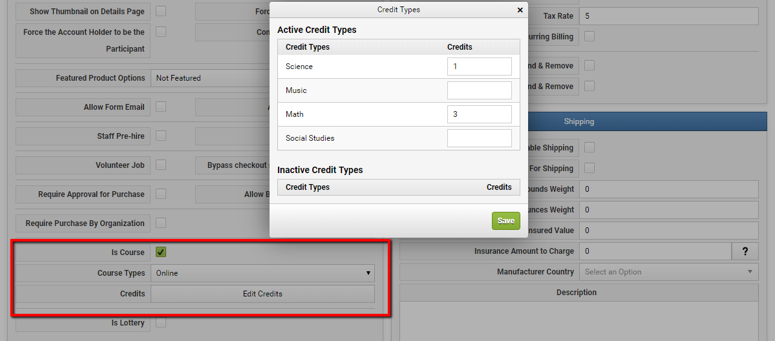Toggle the Volunteer Job checkbox
This screenshot has height=341, width=775.
161,165
